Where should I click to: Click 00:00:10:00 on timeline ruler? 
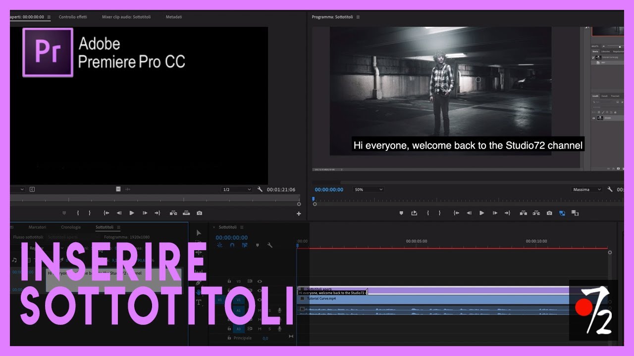click(x=536, y=241)
